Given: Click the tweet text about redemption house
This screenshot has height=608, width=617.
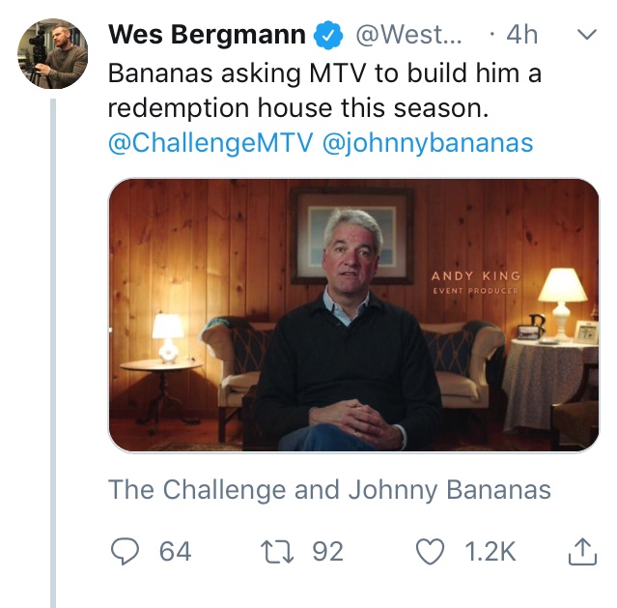Looking at the screenshot, I should 324,91.
